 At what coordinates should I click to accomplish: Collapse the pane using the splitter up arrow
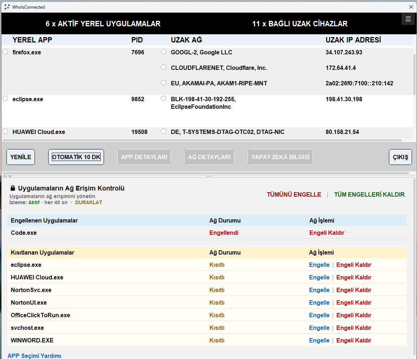pos(5,176)
